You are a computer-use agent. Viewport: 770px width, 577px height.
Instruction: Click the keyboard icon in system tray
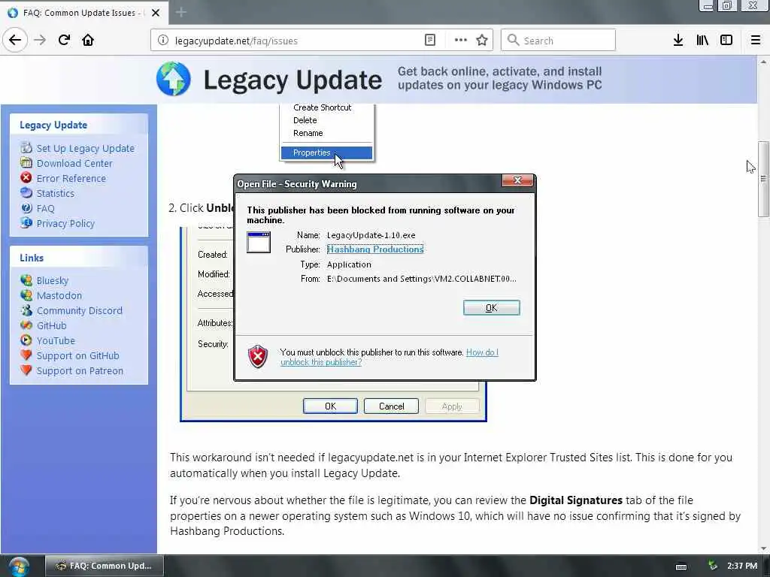coord(681,566)
